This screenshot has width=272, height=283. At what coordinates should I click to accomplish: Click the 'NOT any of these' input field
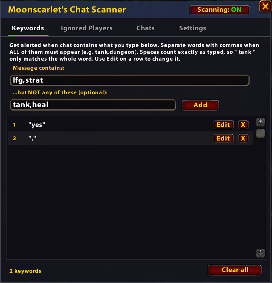point(93,105)
